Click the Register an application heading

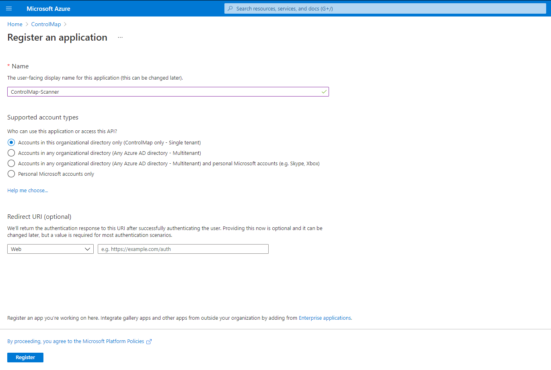tap(58, 37)
